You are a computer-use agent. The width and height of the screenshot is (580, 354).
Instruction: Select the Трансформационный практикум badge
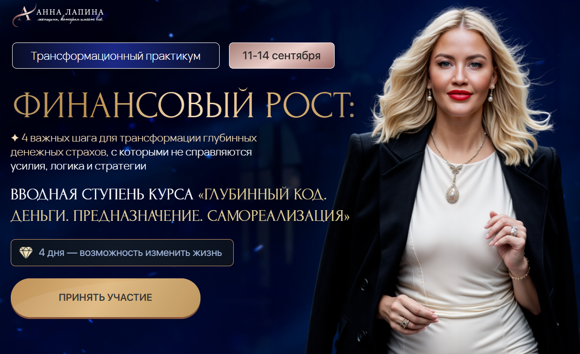point(116,56)
